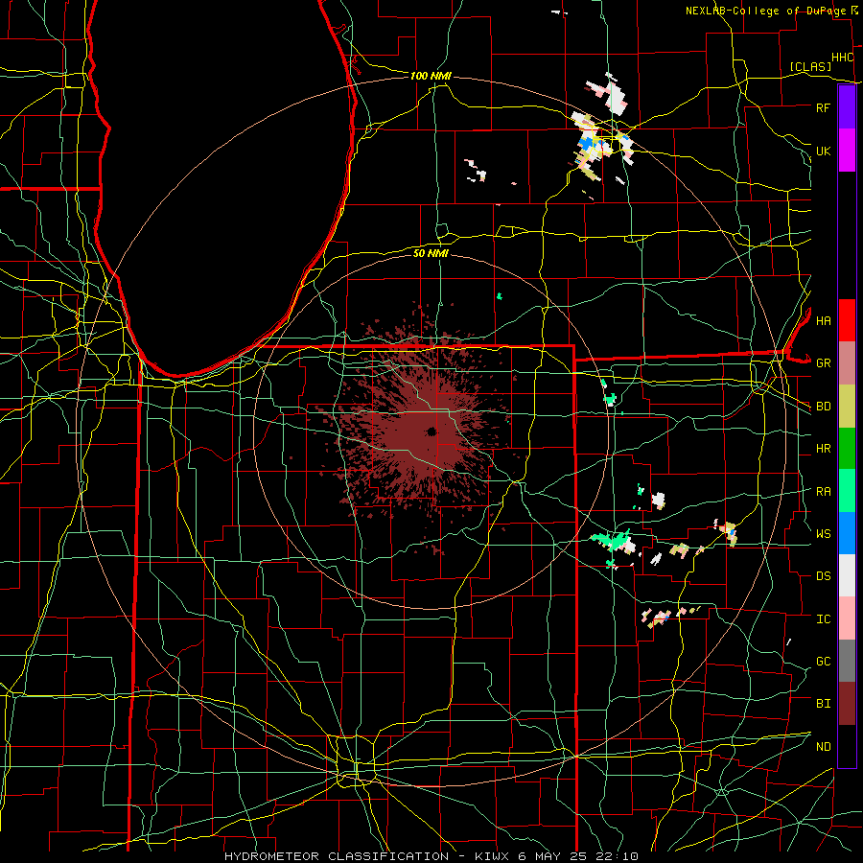Screen dimensions: 863x863
Task: Select the GR graupel color swatch
Action: [847, 363]
